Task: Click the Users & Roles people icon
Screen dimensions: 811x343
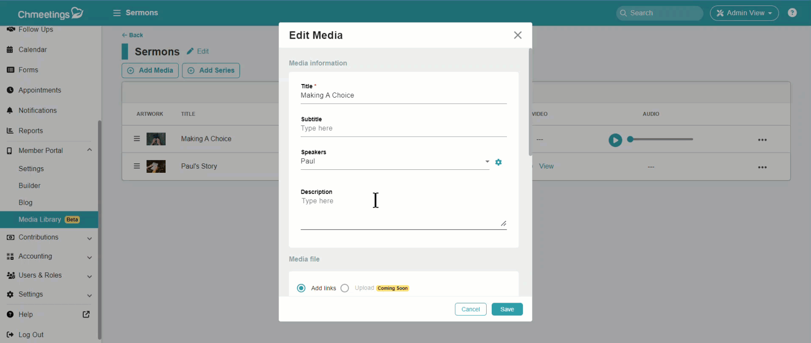Action: pos(11,276)
